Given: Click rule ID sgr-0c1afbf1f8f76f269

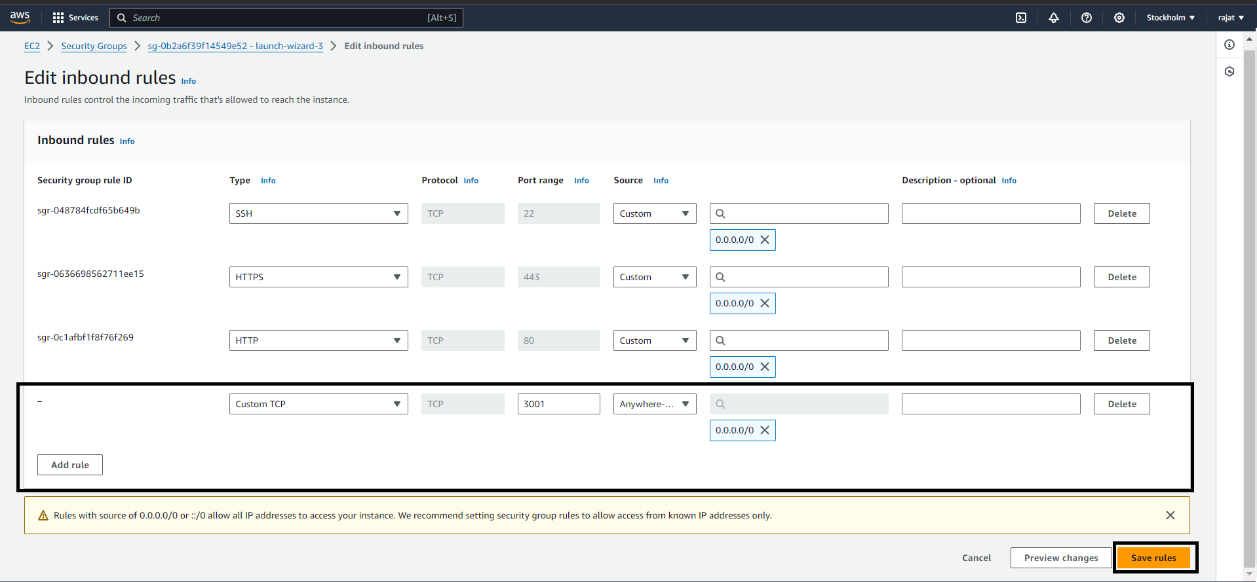Looking at the screenshot, I should tap(85, 337).
